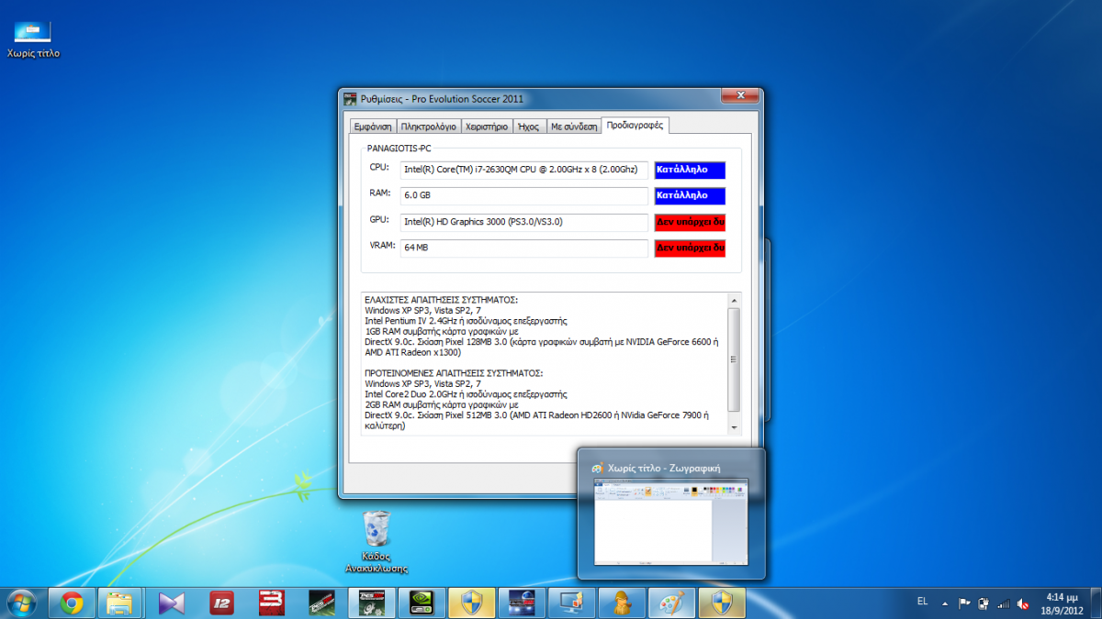Switch to the Εμφάνιση tab
This screenshot has width=1102, height=619.
(373, 127)
